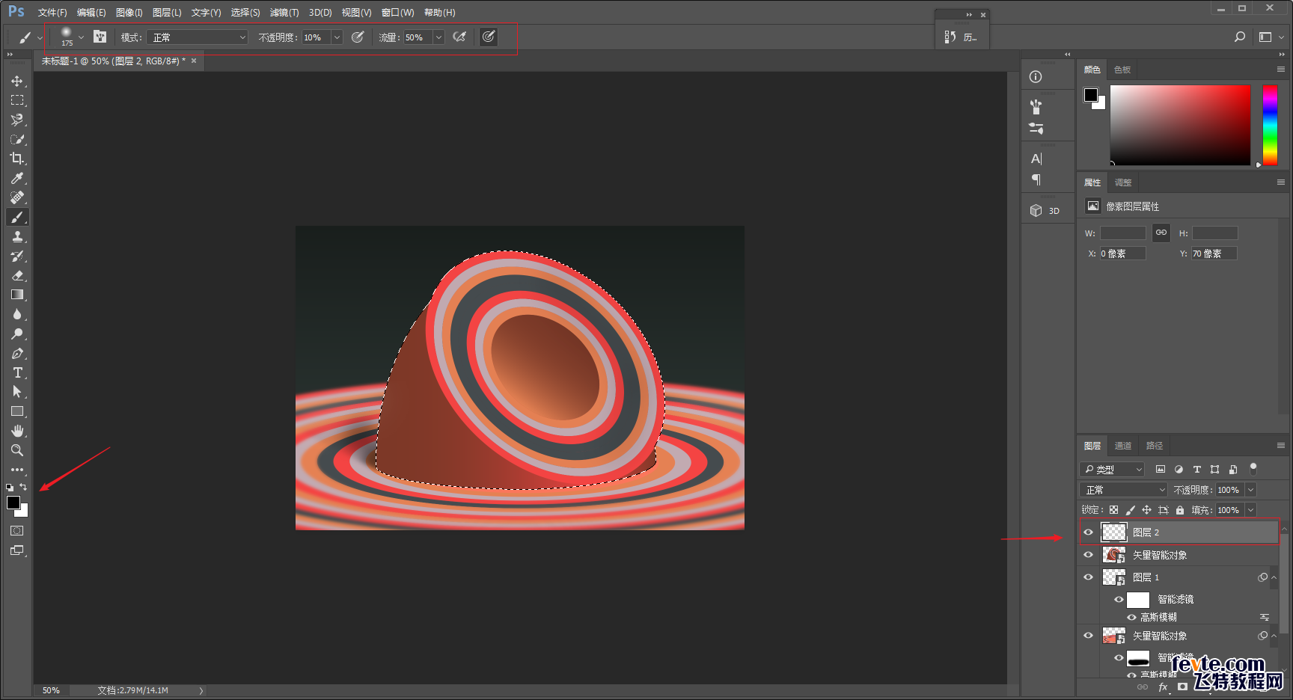Select the Crop tool
Viewport: 1293px width, 700px height.
click(x=16, y=159)
